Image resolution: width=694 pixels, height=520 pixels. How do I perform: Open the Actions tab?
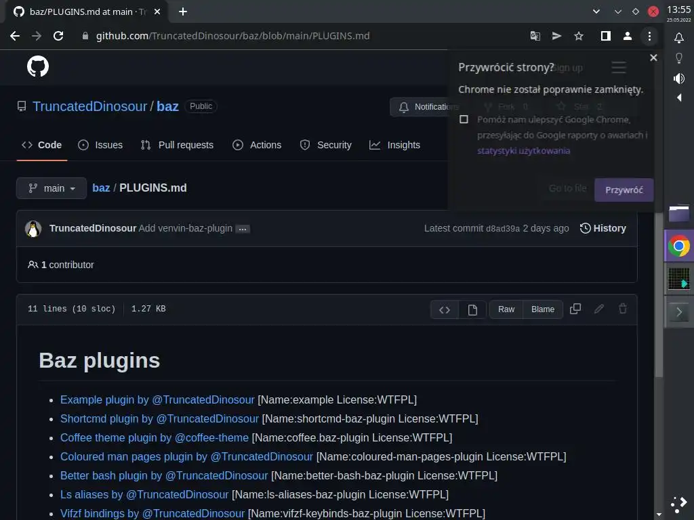(257, 145)
